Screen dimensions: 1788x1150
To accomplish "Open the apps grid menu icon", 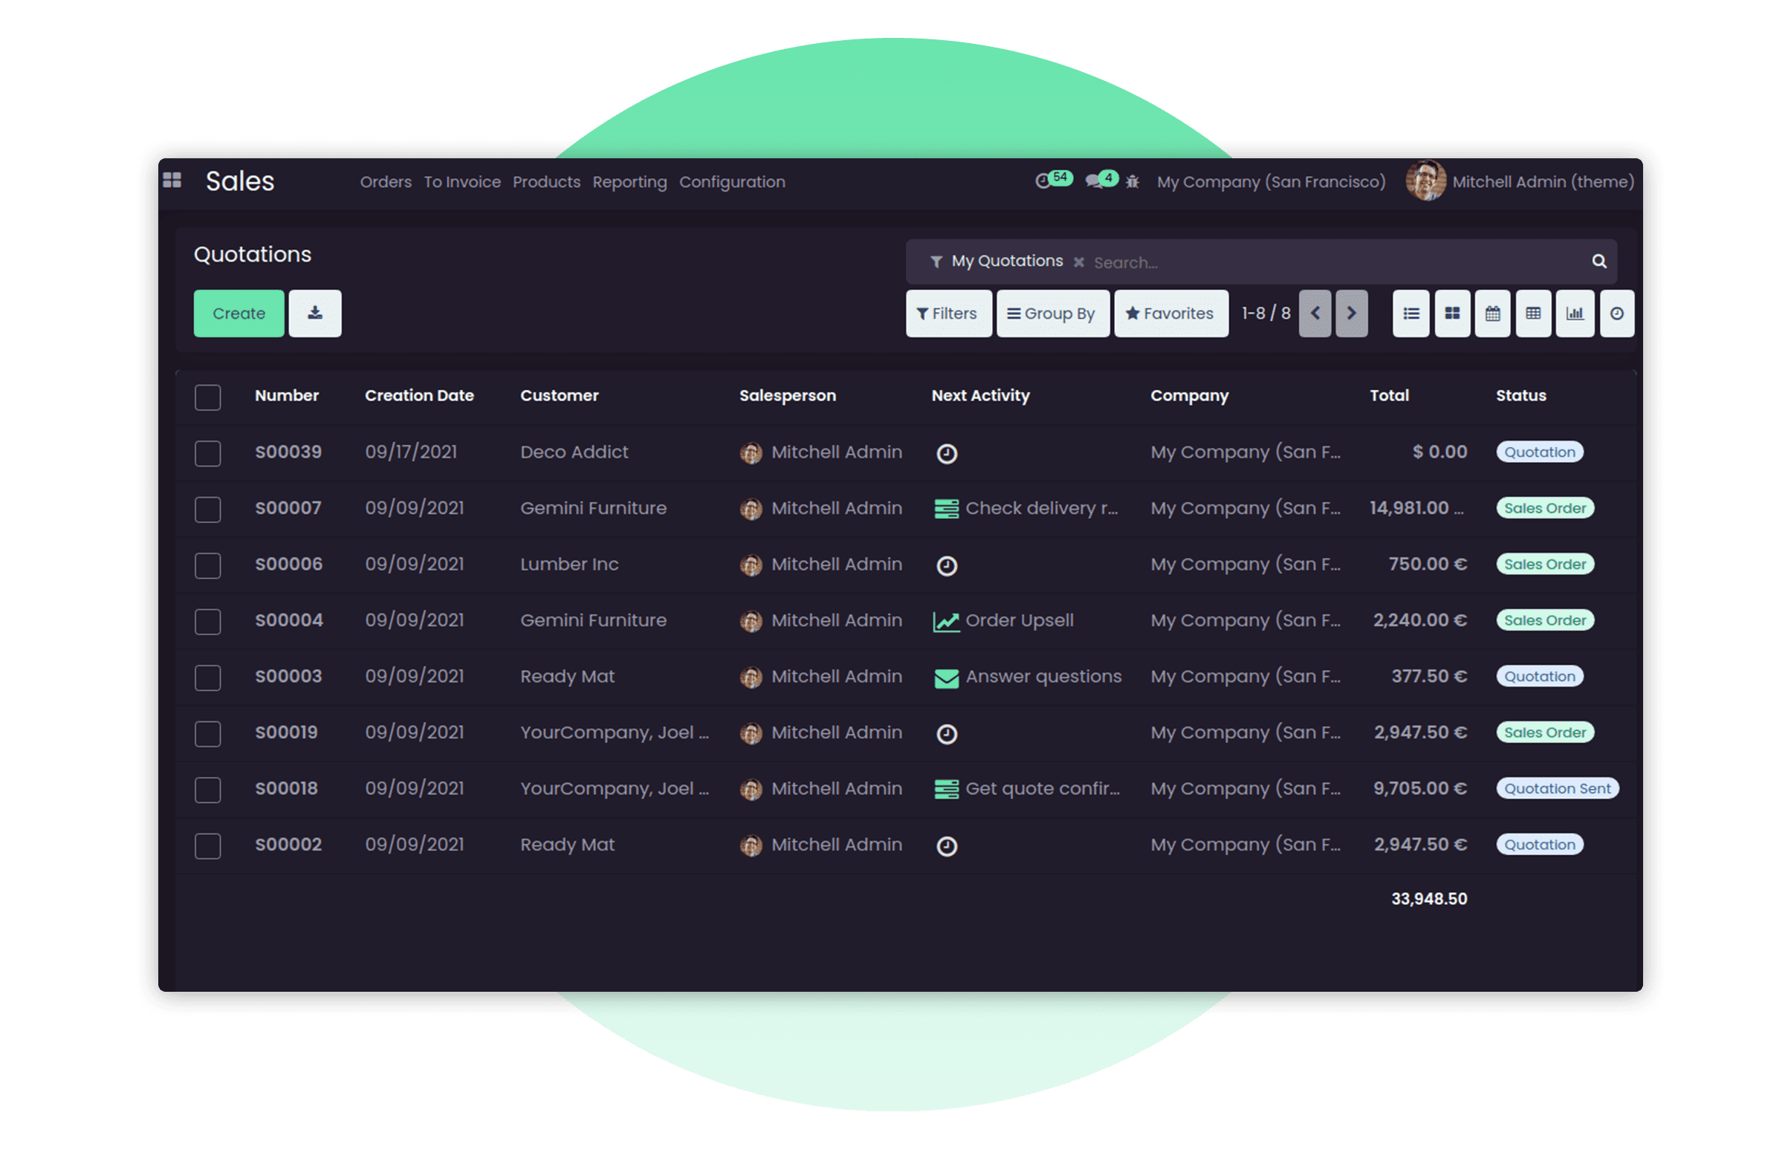I will 172,181.
